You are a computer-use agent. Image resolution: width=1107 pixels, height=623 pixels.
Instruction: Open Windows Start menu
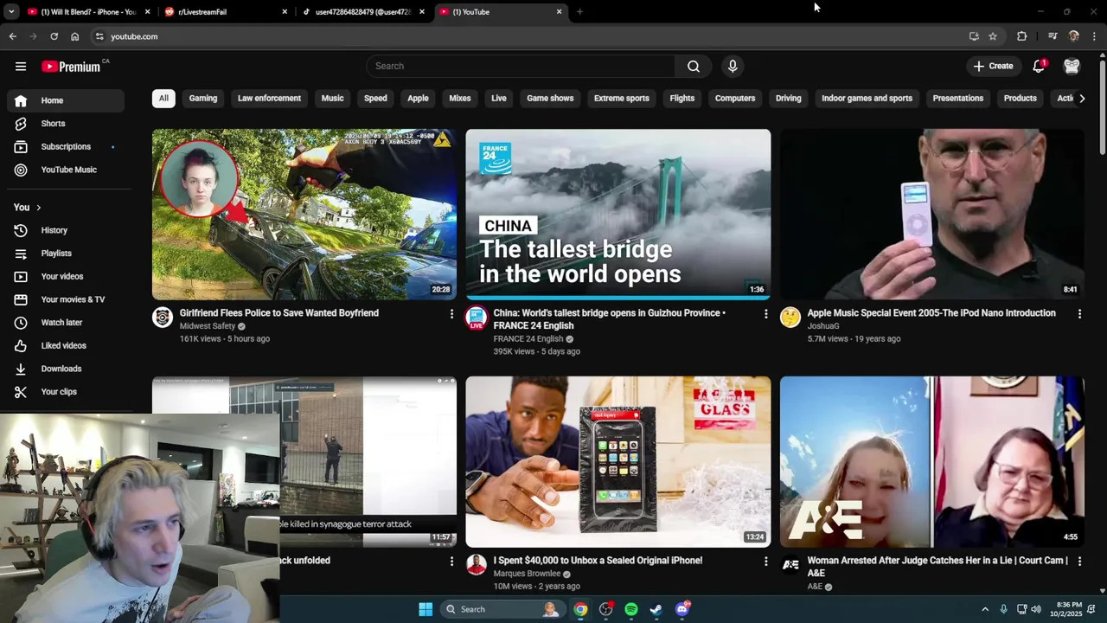(x=426, y=609)
